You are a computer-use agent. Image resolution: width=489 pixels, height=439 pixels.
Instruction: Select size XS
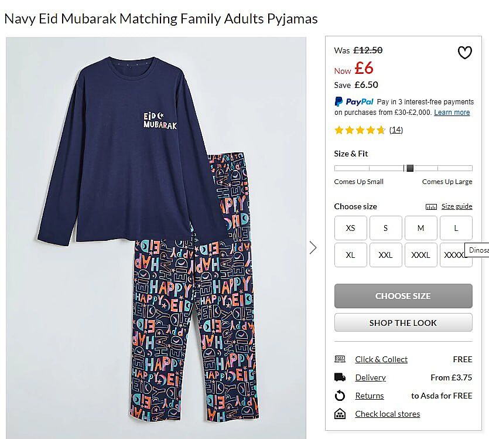click(x=351, y=228)
